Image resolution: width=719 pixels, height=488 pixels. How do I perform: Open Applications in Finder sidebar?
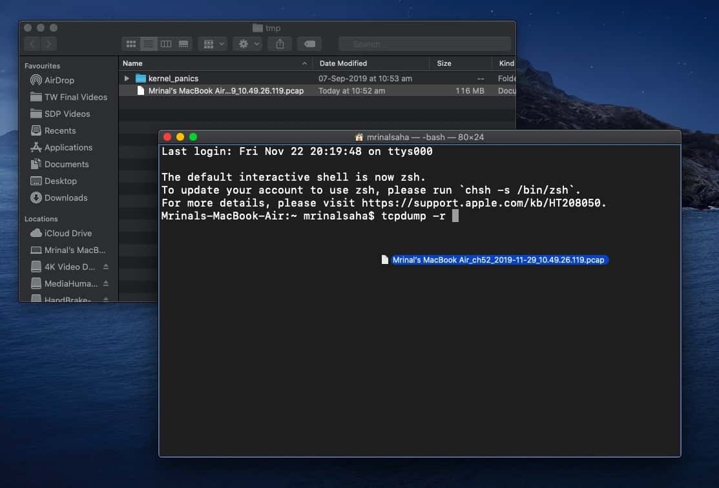[61, 147]
